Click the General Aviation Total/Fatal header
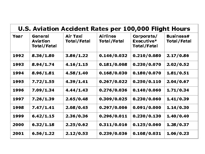This screenshot has width=205, height=154. coord(44,41)
